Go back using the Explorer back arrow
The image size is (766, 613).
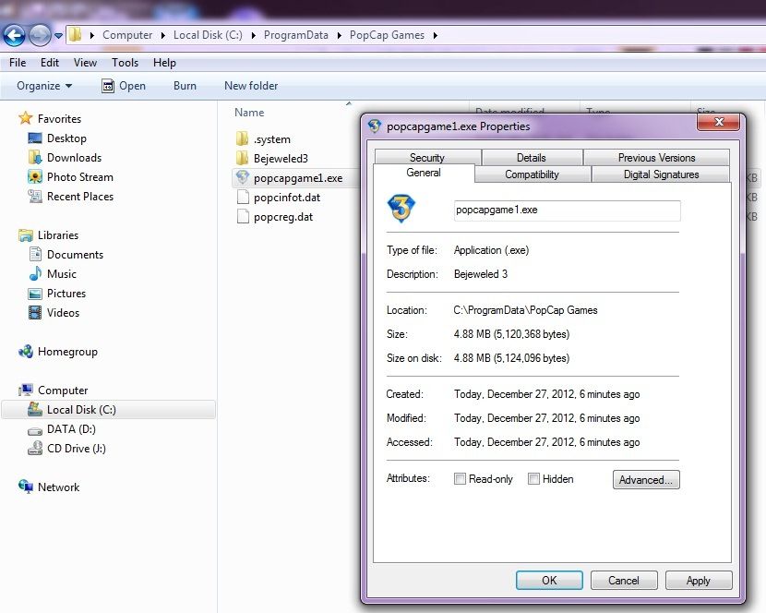[x=14, y=35]
